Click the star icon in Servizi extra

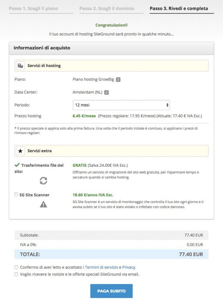pos(20,151)
